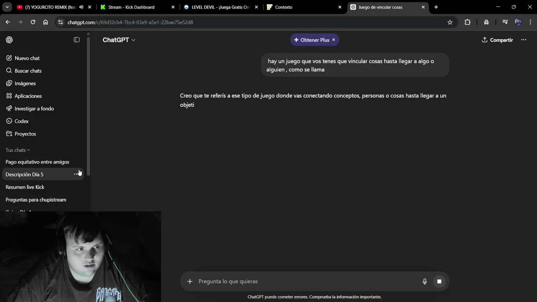Dismiss the Obtener Plus banner

pos(334,40)
